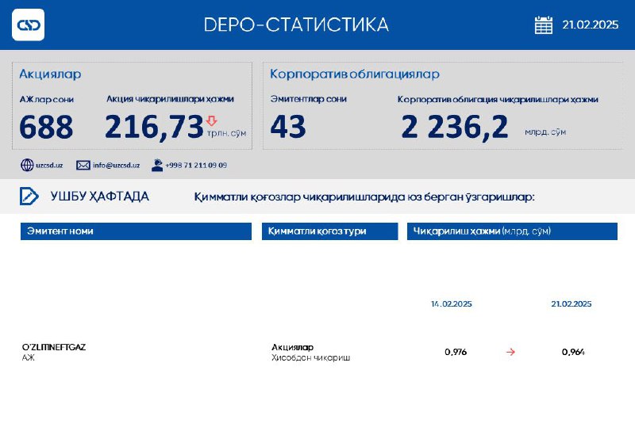Click the value 0,976

[456, 352]
